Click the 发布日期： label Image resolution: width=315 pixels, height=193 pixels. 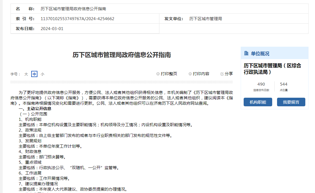pos(25,29)
